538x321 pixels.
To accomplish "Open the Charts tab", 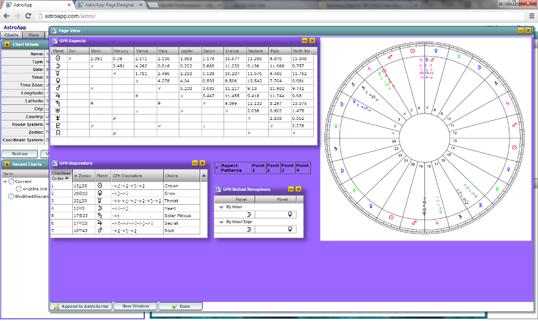I will pyautogui.click(x=11, y=35).
